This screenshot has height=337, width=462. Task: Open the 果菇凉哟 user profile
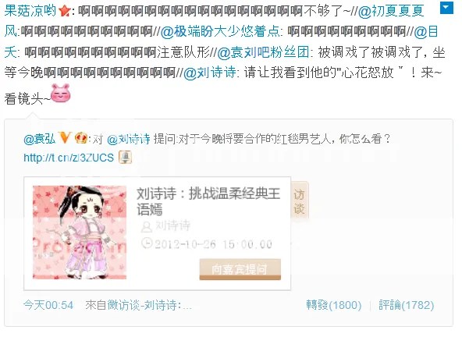point(30,11)
